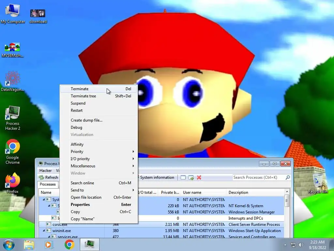
Task: Sort by the Description column header
Action: (255, 192)
